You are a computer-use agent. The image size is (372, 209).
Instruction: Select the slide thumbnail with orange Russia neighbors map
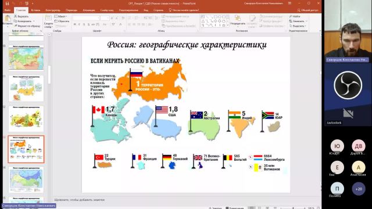[x=26, y=88]
